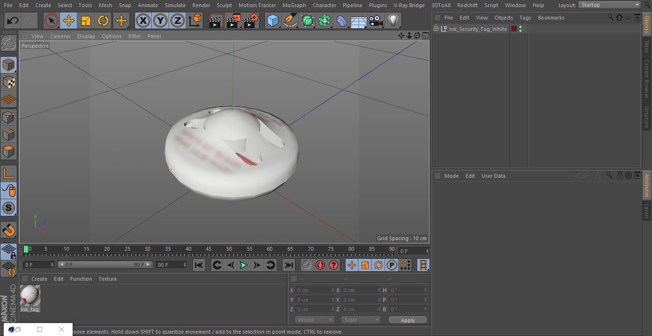
Task: Click Object manager search magnifier icon
Action: (x=610, y=17)
